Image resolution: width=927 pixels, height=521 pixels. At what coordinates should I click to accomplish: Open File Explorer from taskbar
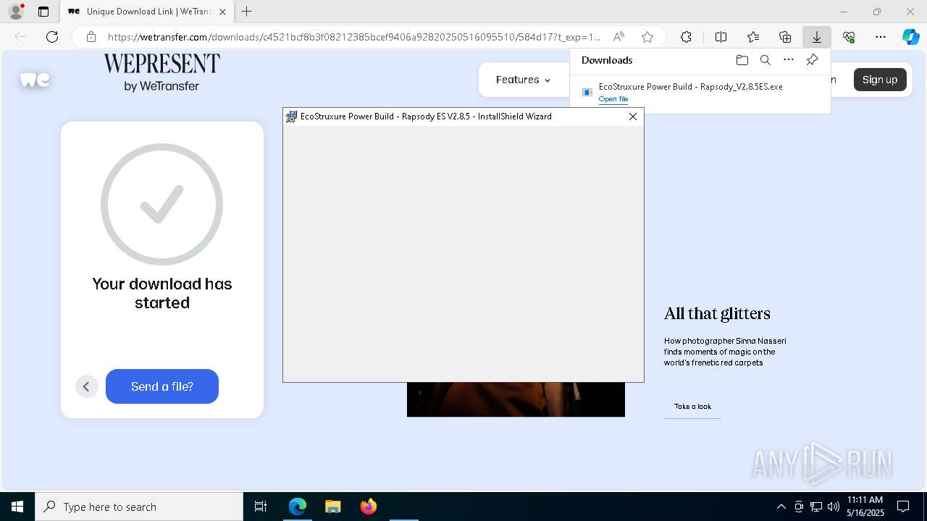coord(332,507)
